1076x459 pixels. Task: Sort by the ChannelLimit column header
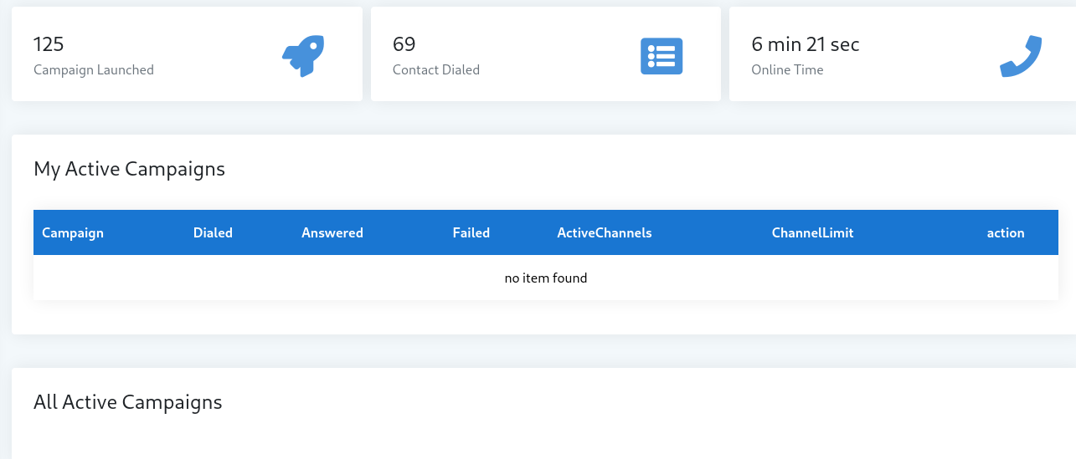point(813,232)
